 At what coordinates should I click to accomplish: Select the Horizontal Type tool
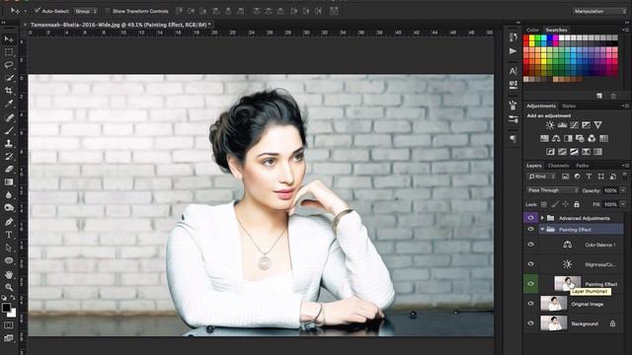coord(9,235)
